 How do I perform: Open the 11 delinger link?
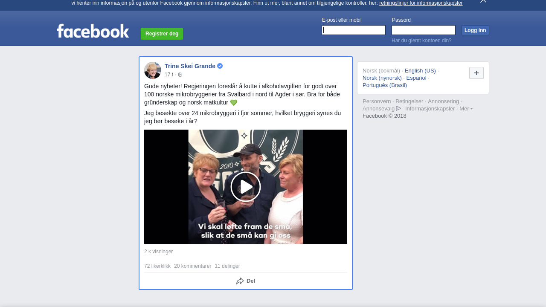tap(227, 266)
